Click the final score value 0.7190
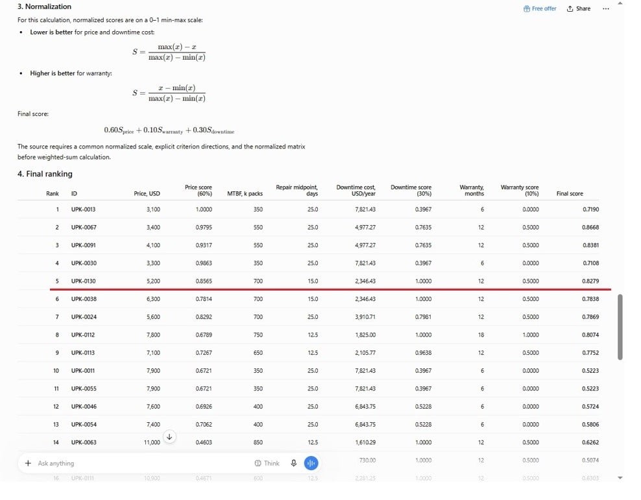Image resolution: width=641 pixels, height=500 pixels. pyautogui.click(x=590, y=209)
